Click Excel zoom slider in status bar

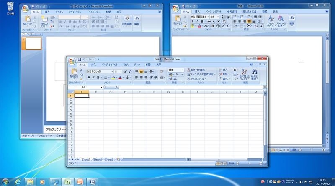point(249,163)
